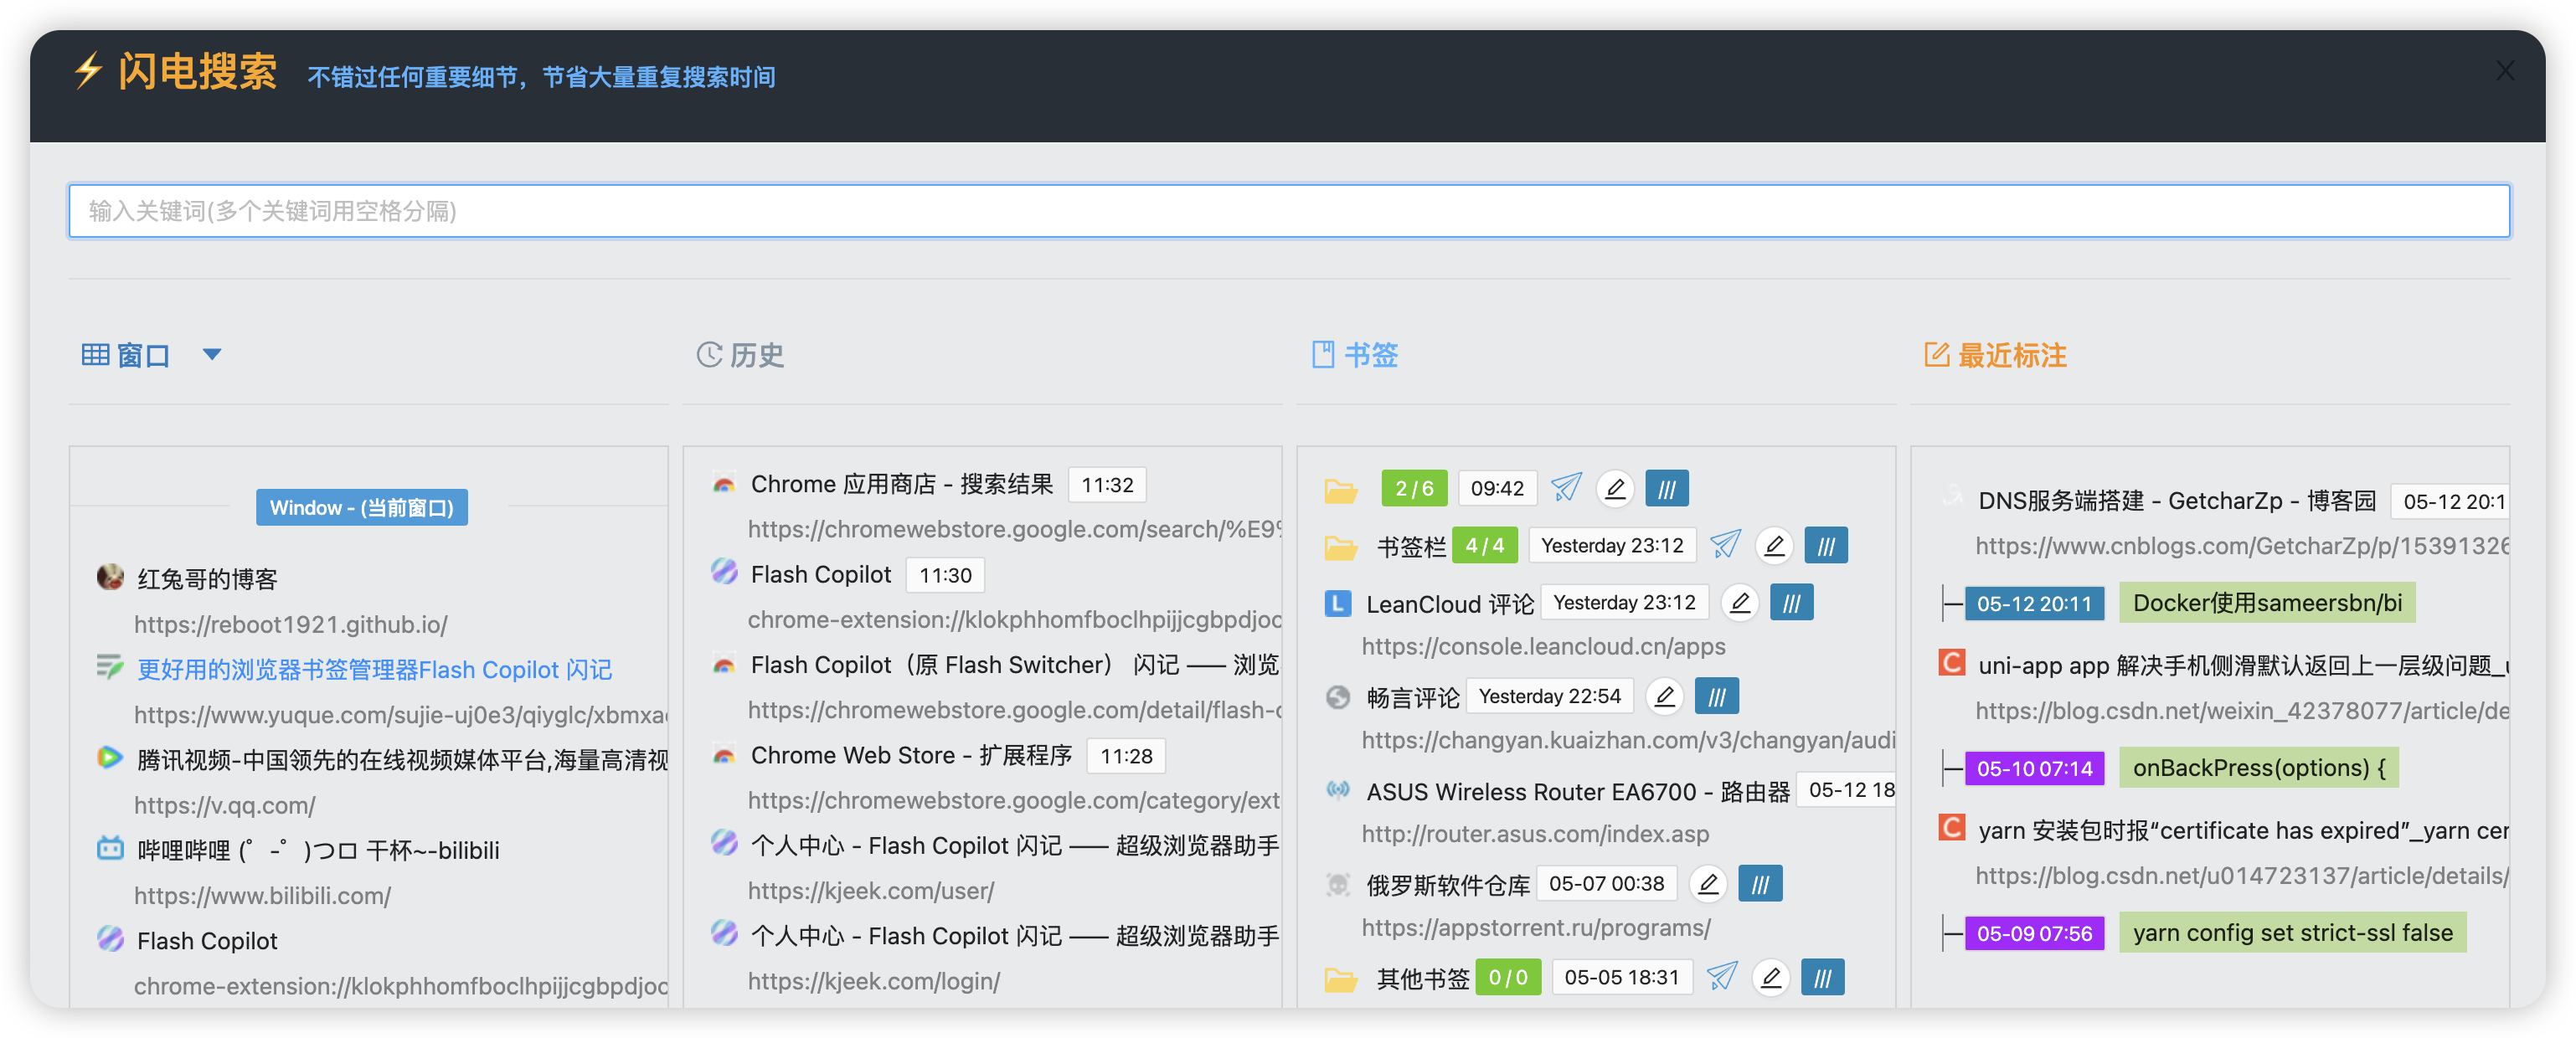Click the blue /// button for 俄罗斯软件仓库
This screenshot has height=1038, width=2576.
click(x=1760, y=883)
